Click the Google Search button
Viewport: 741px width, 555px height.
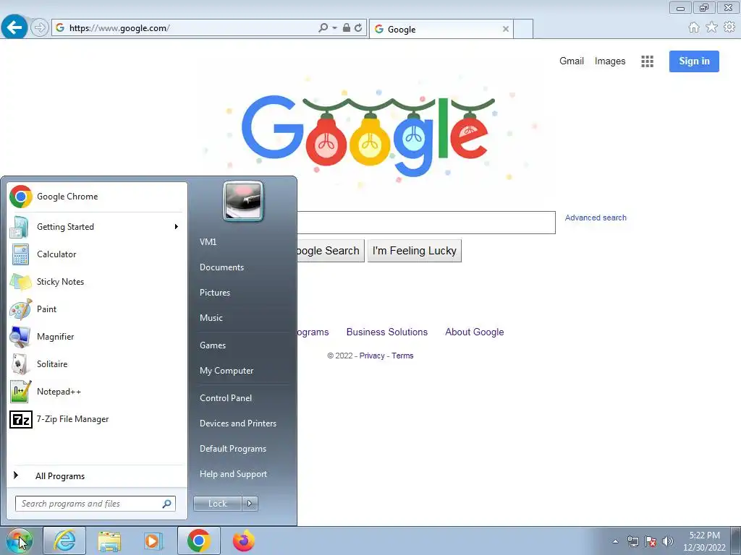[x=331, y=251]
